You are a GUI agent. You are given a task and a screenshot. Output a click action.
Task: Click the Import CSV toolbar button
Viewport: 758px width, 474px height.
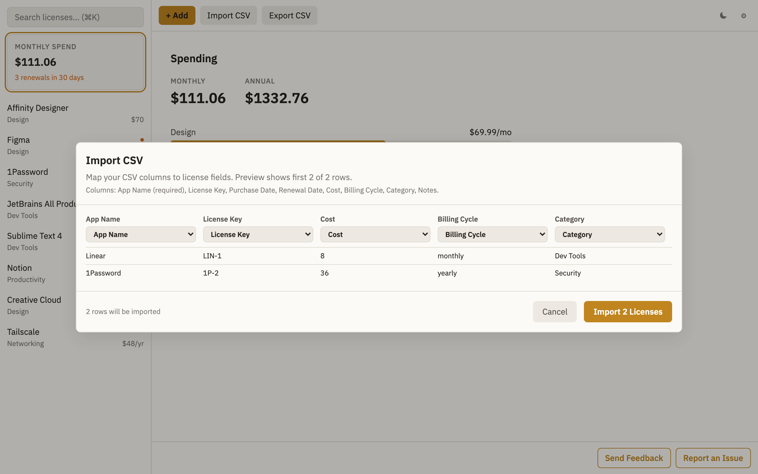pos(228,15)
